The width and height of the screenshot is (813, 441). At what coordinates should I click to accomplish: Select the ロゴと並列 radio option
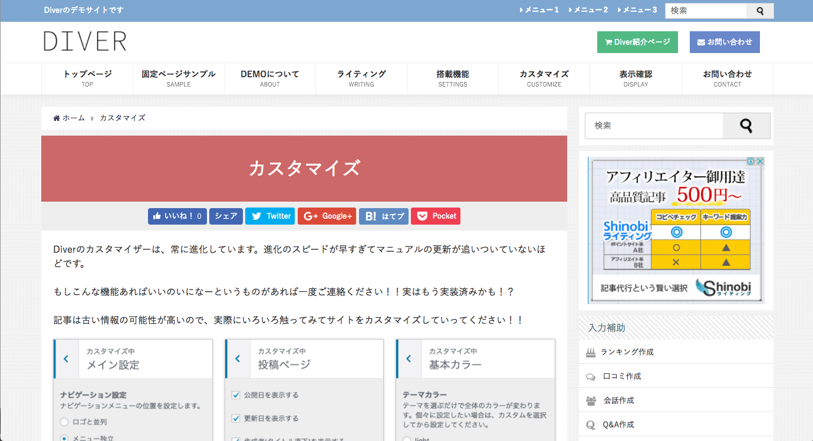64,422
